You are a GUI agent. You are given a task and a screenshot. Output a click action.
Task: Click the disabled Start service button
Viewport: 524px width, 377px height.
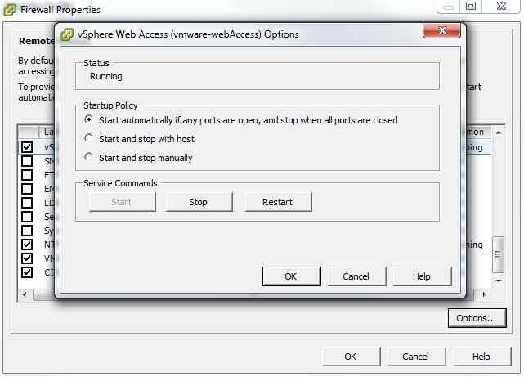pyautogui.click(x=123, y=202)
